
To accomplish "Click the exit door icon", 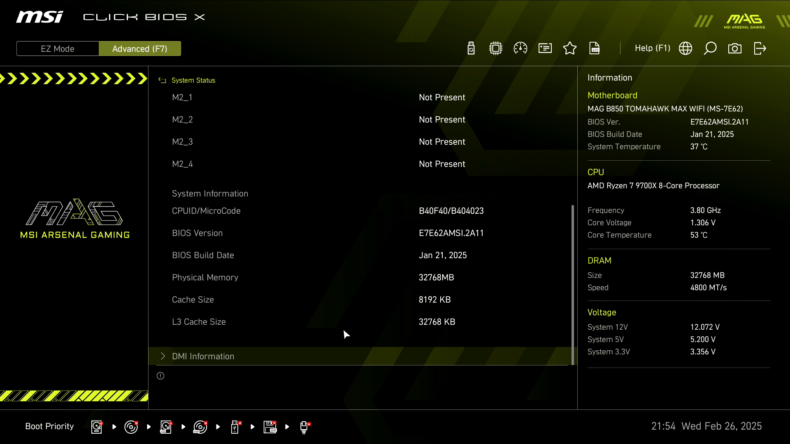I will pos(760,49).
